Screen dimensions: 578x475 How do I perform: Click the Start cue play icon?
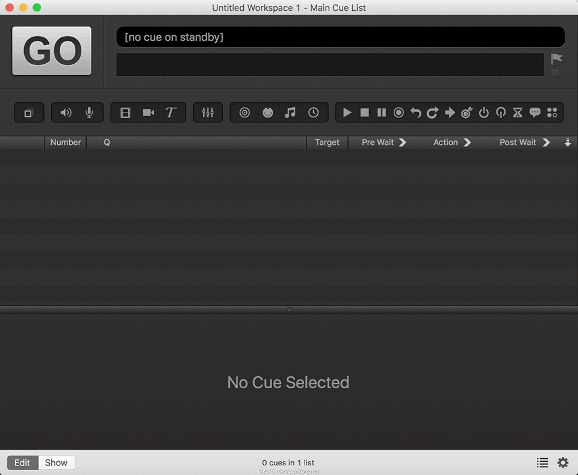click(347, 113)
